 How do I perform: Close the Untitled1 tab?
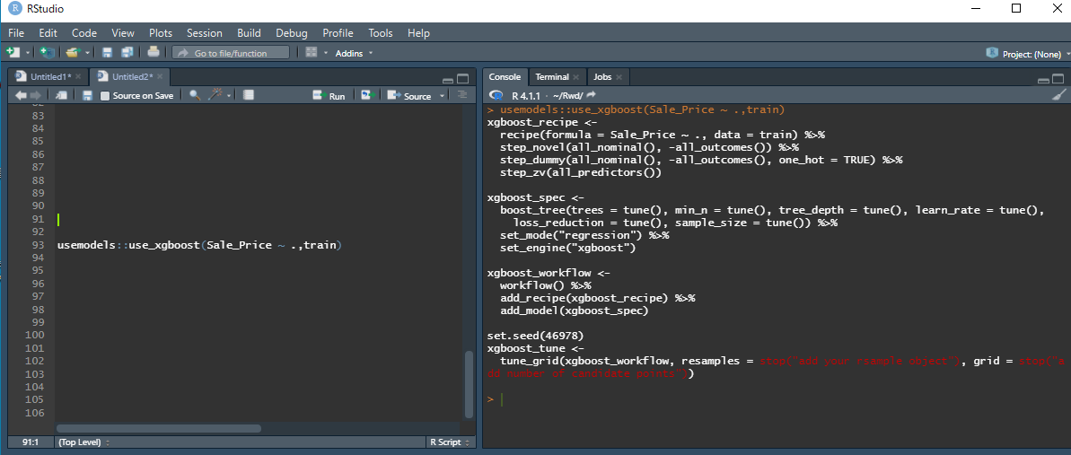click(78, 76)
